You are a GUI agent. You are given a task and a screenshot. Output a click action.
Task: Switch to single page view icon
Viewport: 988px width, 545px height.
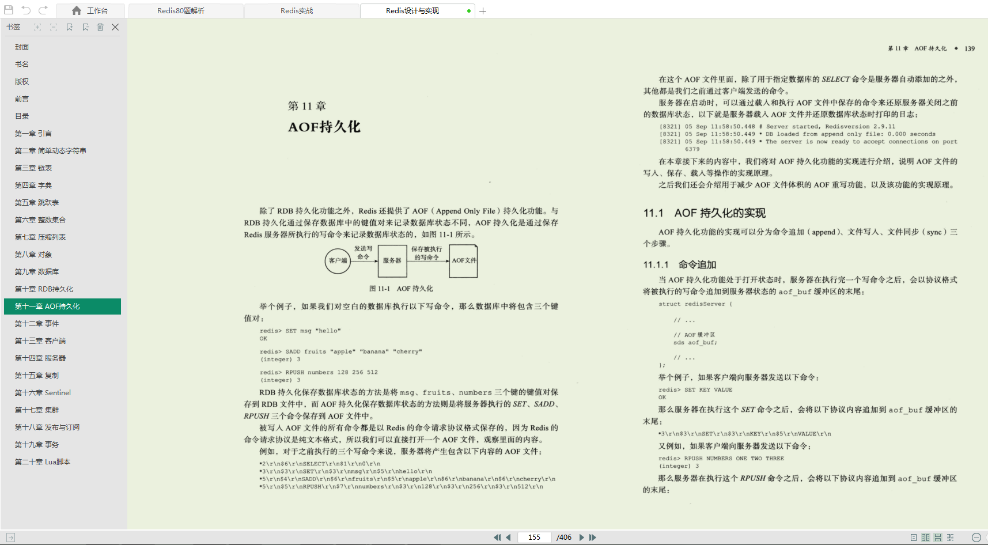[x=914, y=538]
